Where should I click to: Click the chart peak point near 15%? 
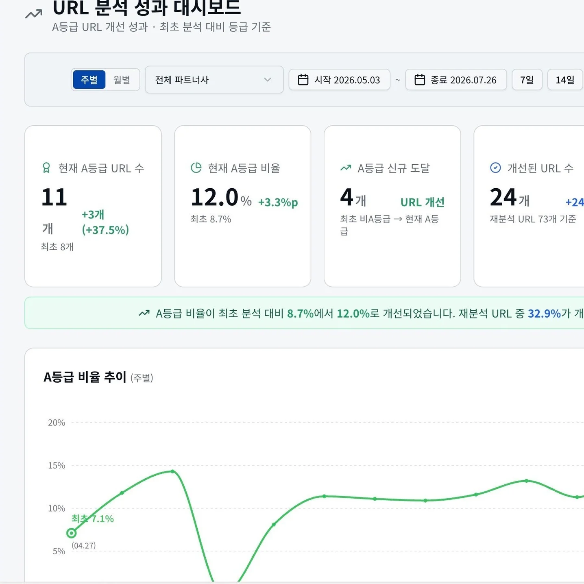pyautogui.click(x=172, y=471)
